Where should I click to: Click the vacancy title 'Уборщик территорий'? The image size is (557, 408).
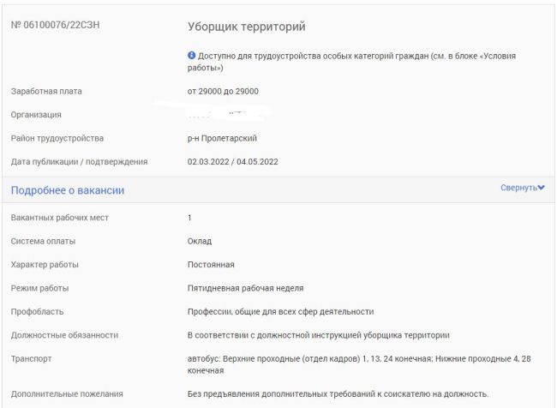click(x=247, y=27)
